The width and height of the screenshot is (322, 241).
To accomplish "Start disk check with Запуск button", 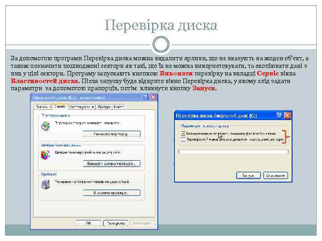I will coord(248,175).
